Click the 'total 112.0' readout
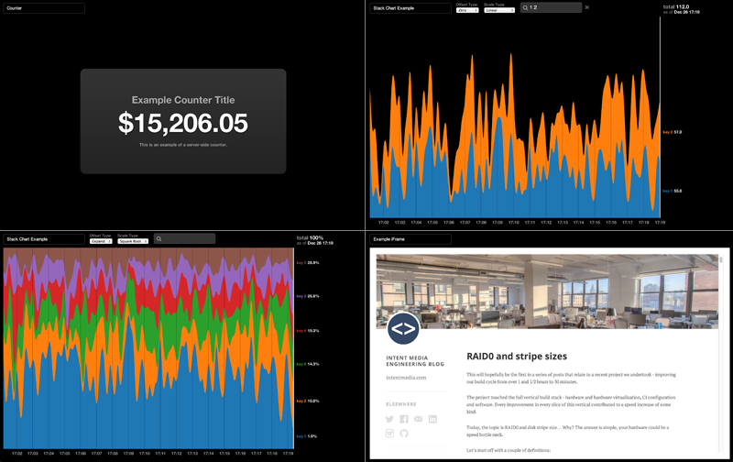 point(676,7)
